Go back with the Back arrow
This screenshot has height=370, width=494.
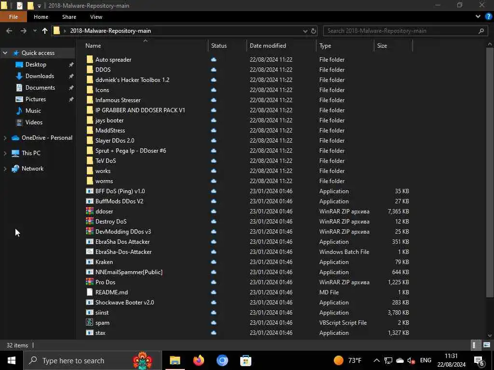(x=10, y=31)
